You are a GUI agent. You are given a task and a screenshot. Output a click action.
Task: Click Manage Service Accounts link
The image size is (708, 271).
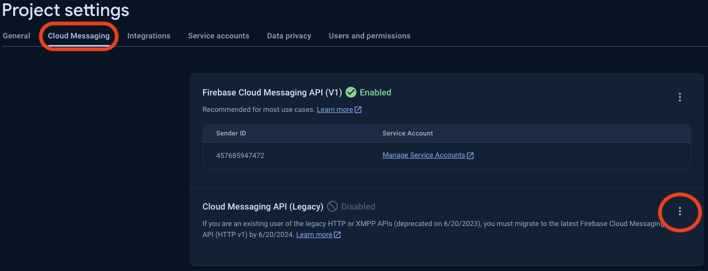pyautogui.click(x=424, y=155)
